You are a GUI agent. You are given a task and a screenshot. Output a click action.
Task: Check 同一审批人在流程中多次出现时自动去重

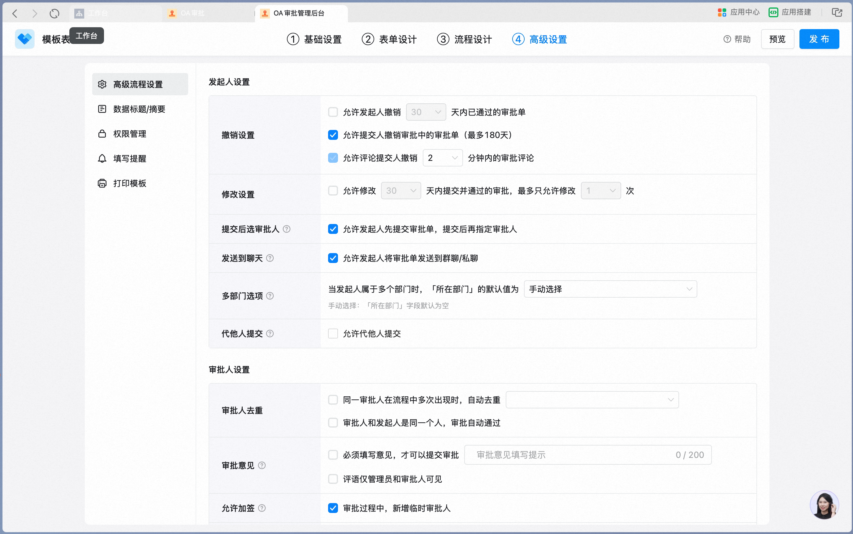tap(333, 400)
